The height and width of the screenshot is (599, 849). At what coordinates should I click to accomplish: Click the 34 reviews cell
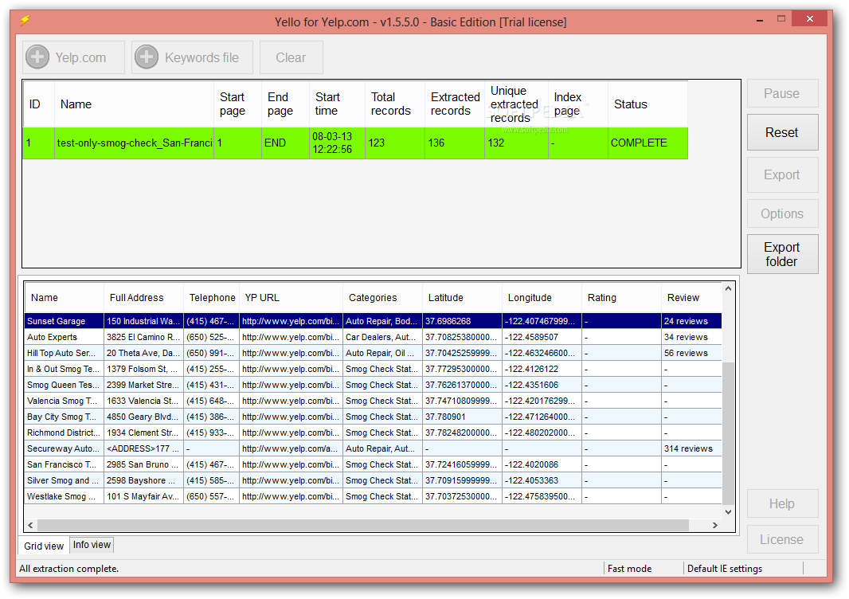[691, 337]
